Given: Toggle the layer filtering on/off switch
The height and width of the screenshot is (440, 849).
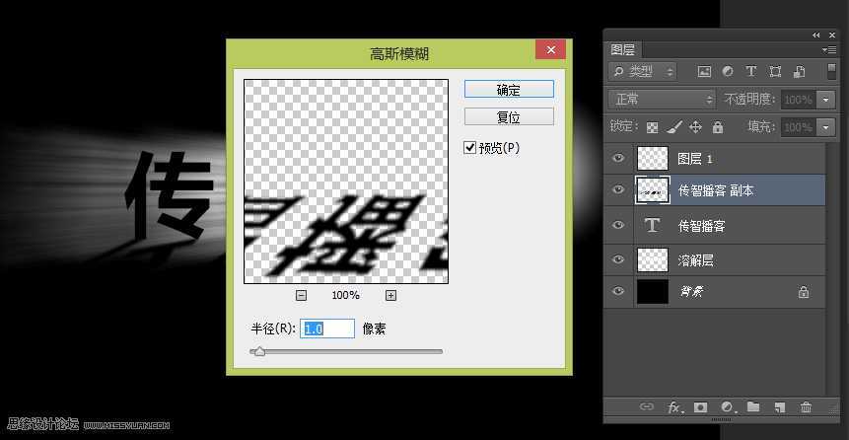Looking at the screenshot, I should 831,71.
